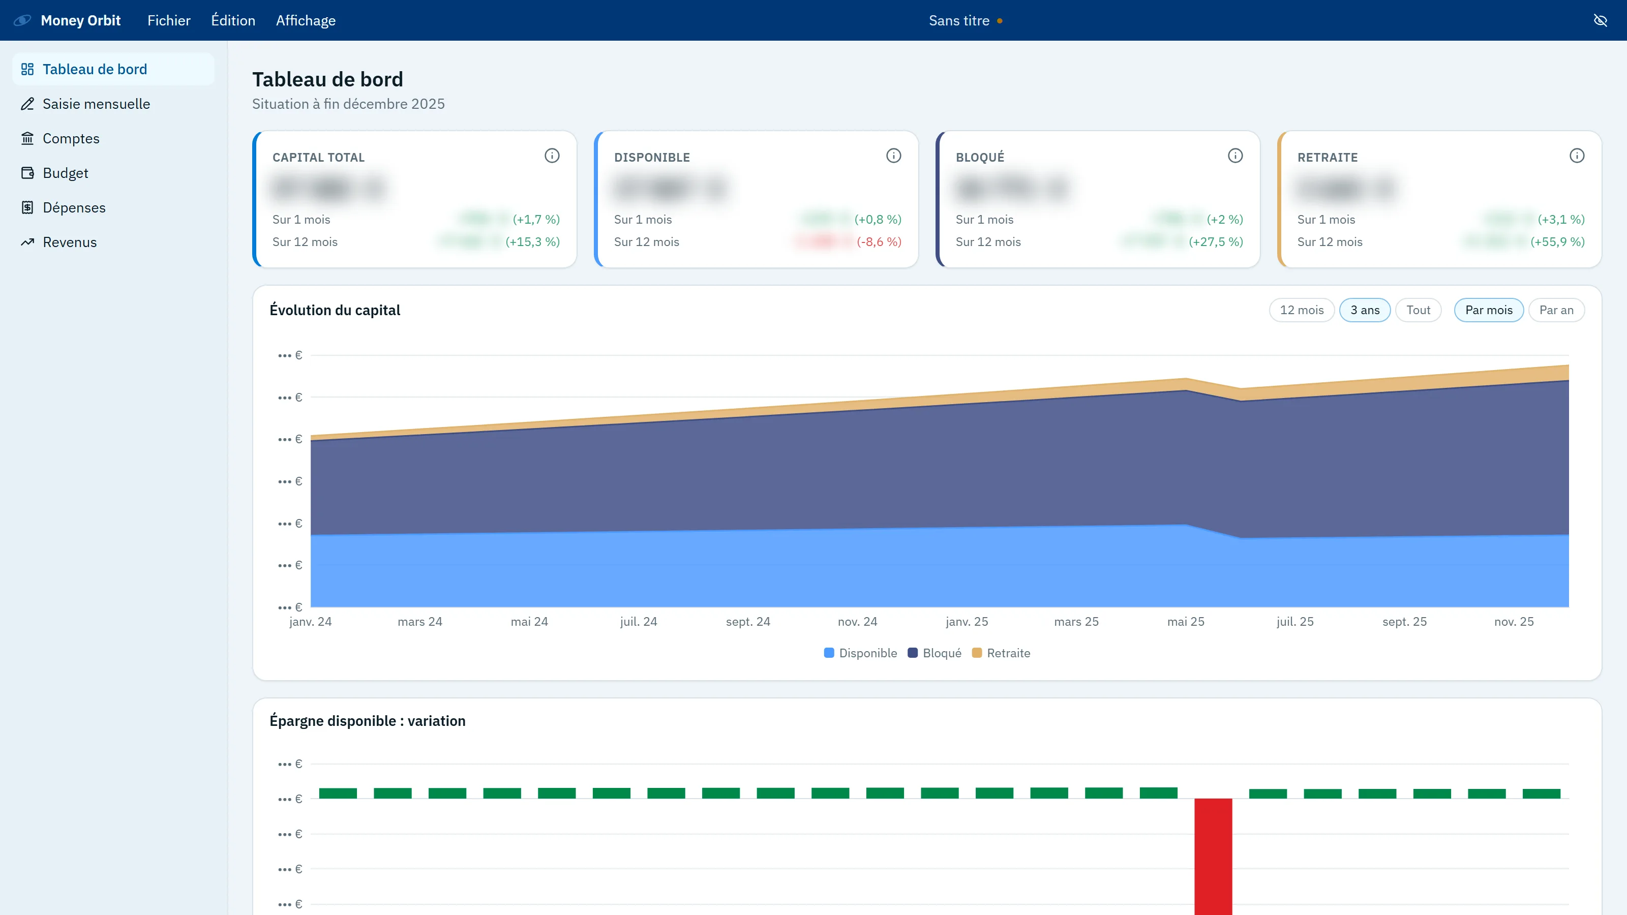Screen dimensions: 1627x915
Task: Click the Tableau de bord grid icon
Action: 27,69
